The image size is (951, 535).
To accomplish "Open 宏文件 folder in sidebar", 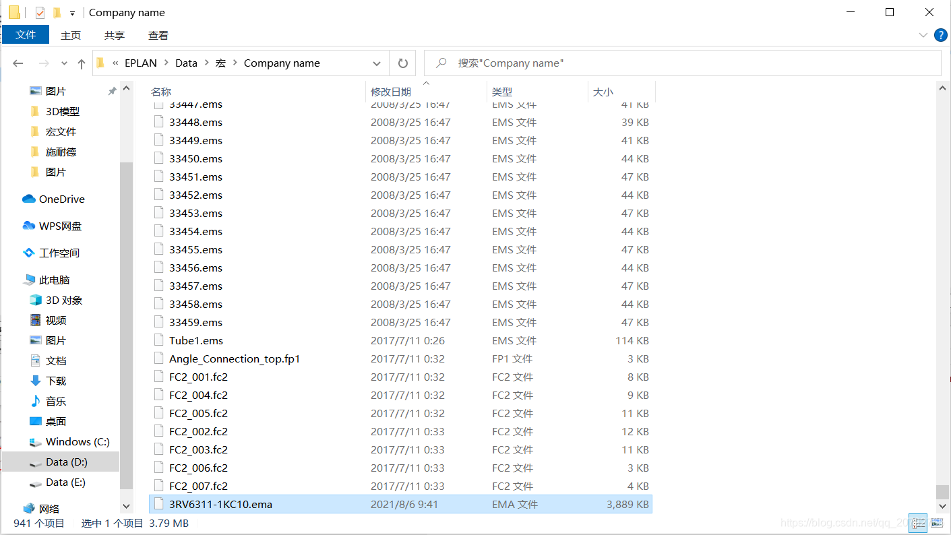I will tap(61, 131).
